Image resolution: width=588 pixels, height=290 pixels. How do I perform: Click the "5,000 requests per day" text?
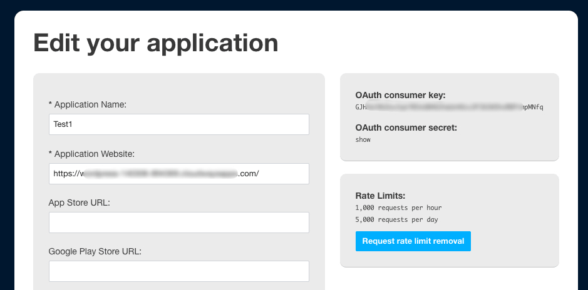pyautogui.click(x=397, y=219)
